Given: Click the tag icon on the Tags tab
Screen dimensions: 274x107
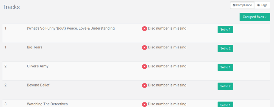Looking at the screenshot, I should click(x=258, y=5).
